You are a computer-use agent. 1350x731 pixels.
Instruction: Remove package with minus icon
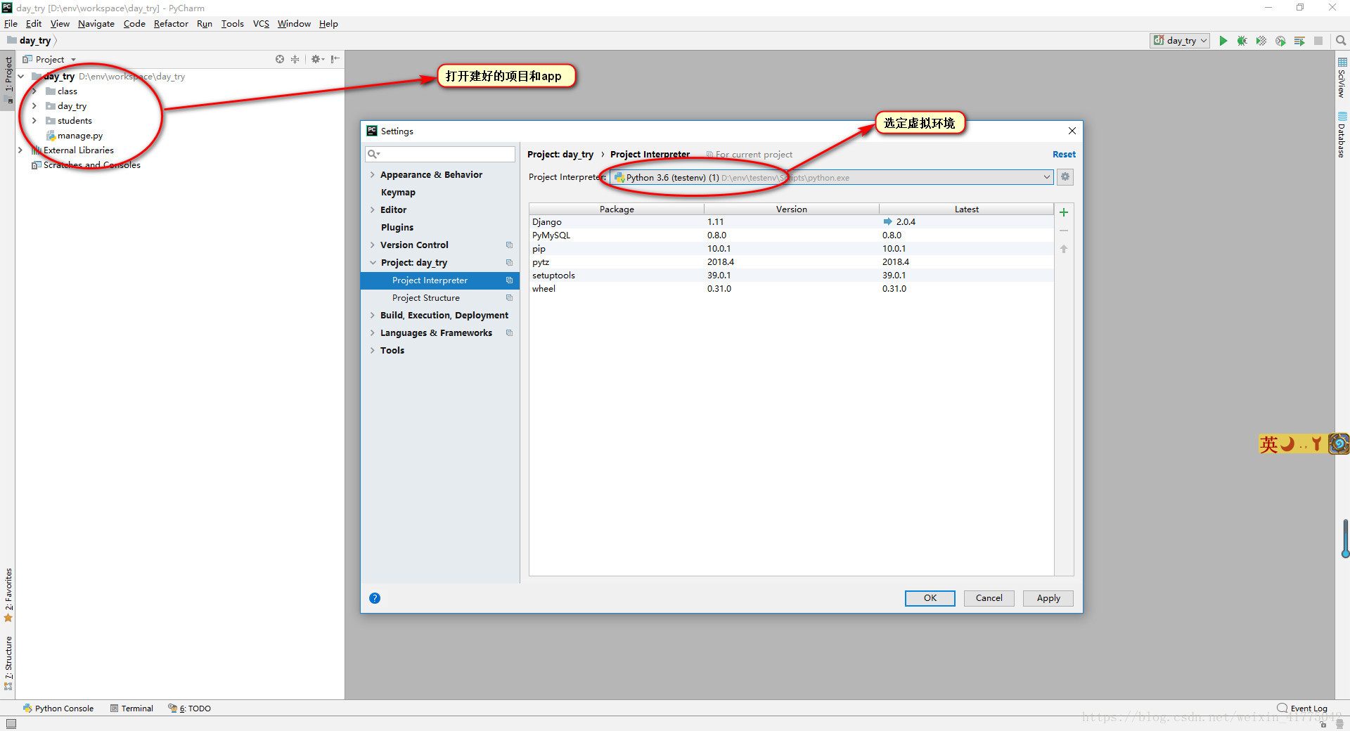pos(1064,231)
